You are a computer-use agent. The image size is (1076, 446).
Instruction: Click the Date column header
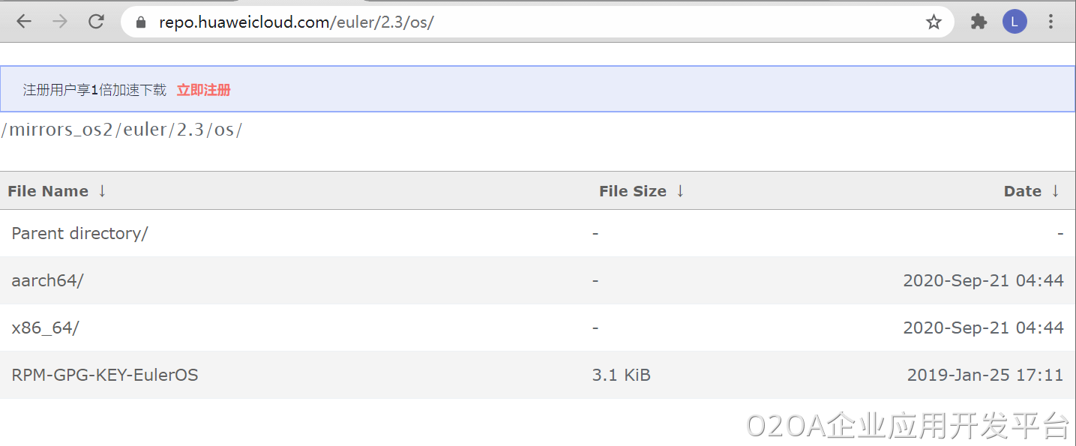tap(1022, 191)
